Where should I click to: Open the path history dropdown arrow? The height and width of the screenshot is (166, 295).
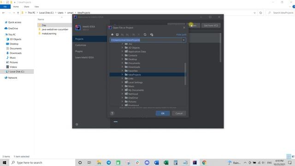(183, 40)
